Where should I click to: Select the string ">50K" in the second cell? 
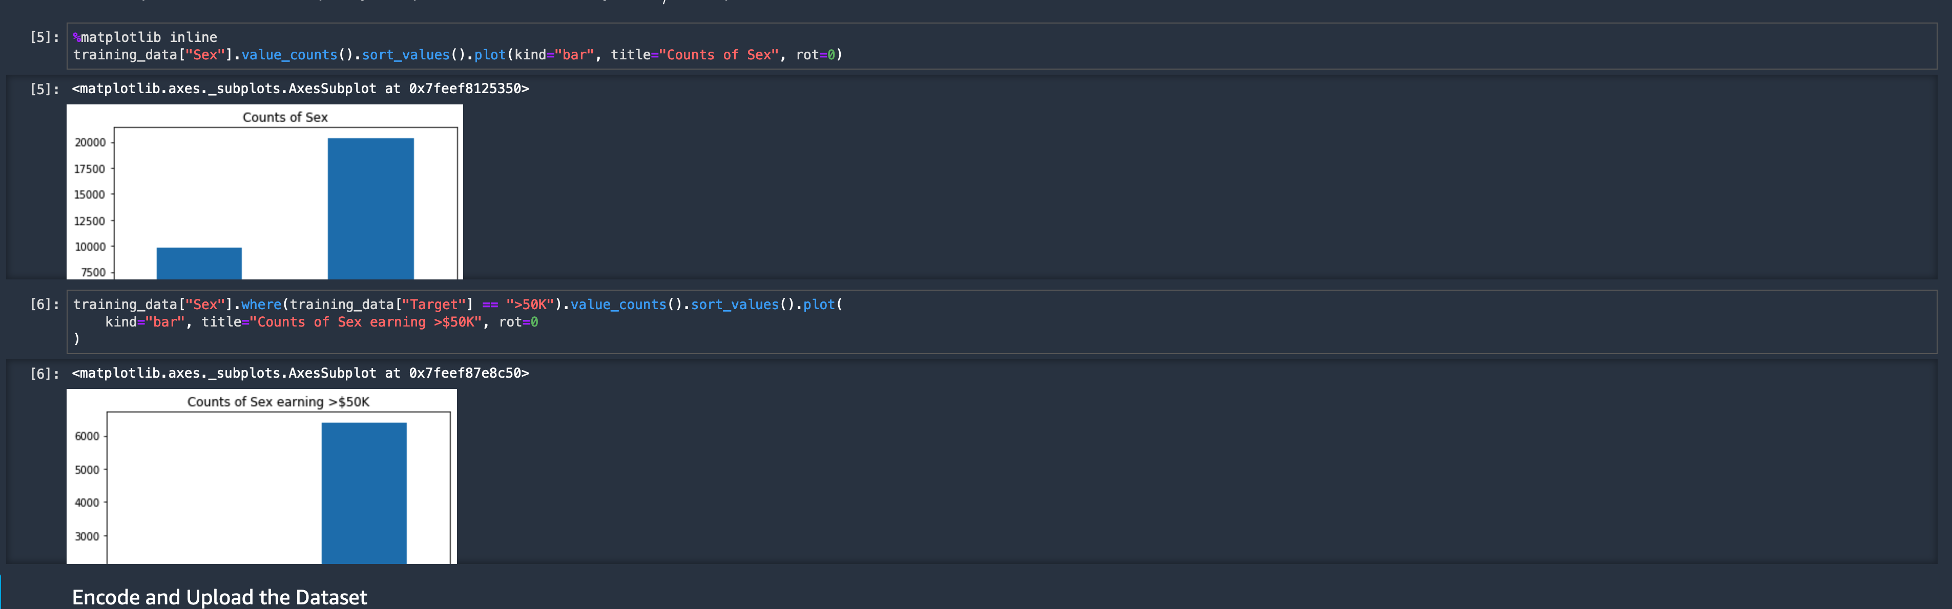tap(530, 304)
